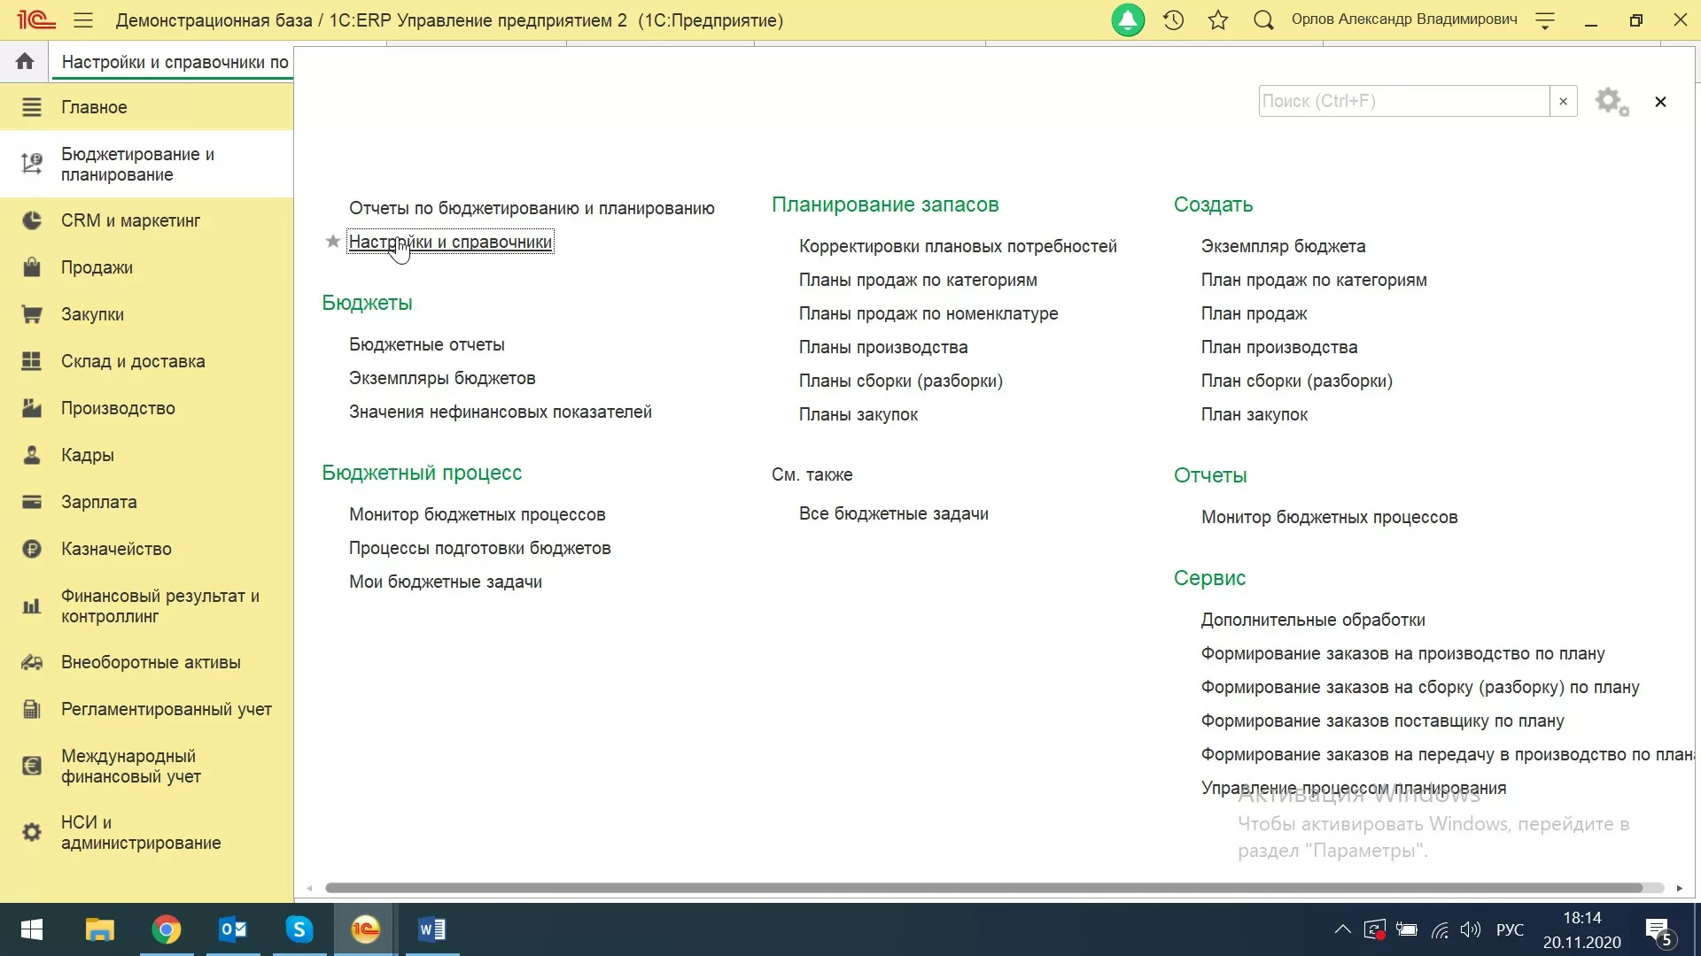The image size is (1701, 956).
Task: Click the horizontal scrollbar at the bottom
Action: tap(983, 888)
